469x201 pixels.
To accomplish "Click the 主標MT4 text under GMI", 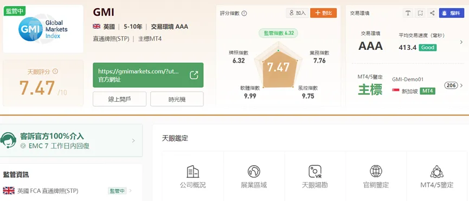I will tap(150, 39).
